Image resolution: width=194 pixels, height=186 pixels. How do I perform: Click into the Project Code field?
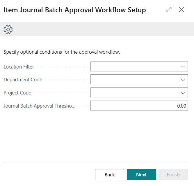coord(134,93)
